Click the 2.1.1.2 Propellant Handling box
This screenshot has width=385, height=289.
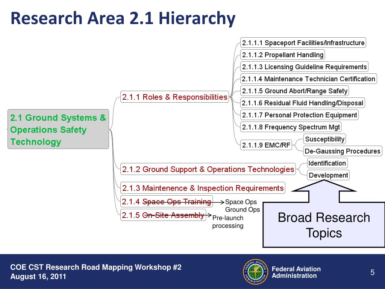pyautogui.click(x=283, y=55)
